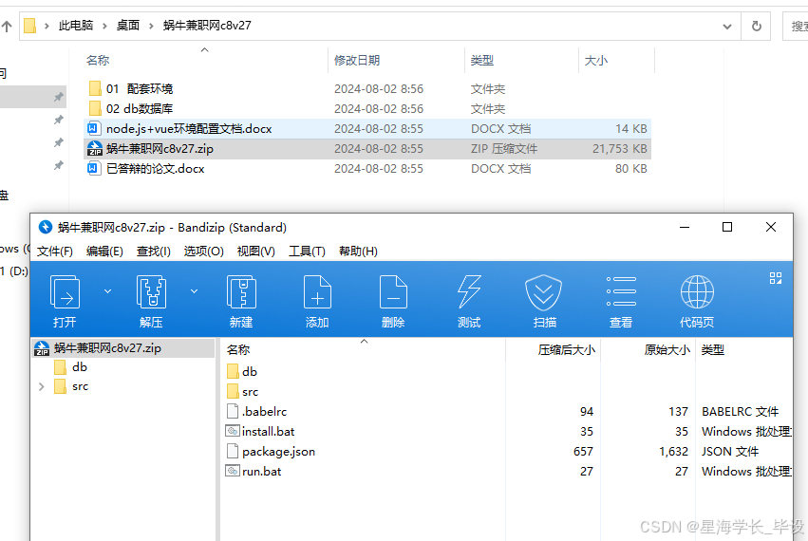Viewport: 808px width, 541px height.
Task: Open the 选项(O) menu
Action: click(x=203, y=252)
